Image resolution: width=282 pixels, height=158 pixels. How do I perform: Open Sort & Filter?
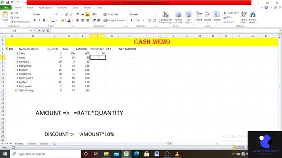(244, 18)
